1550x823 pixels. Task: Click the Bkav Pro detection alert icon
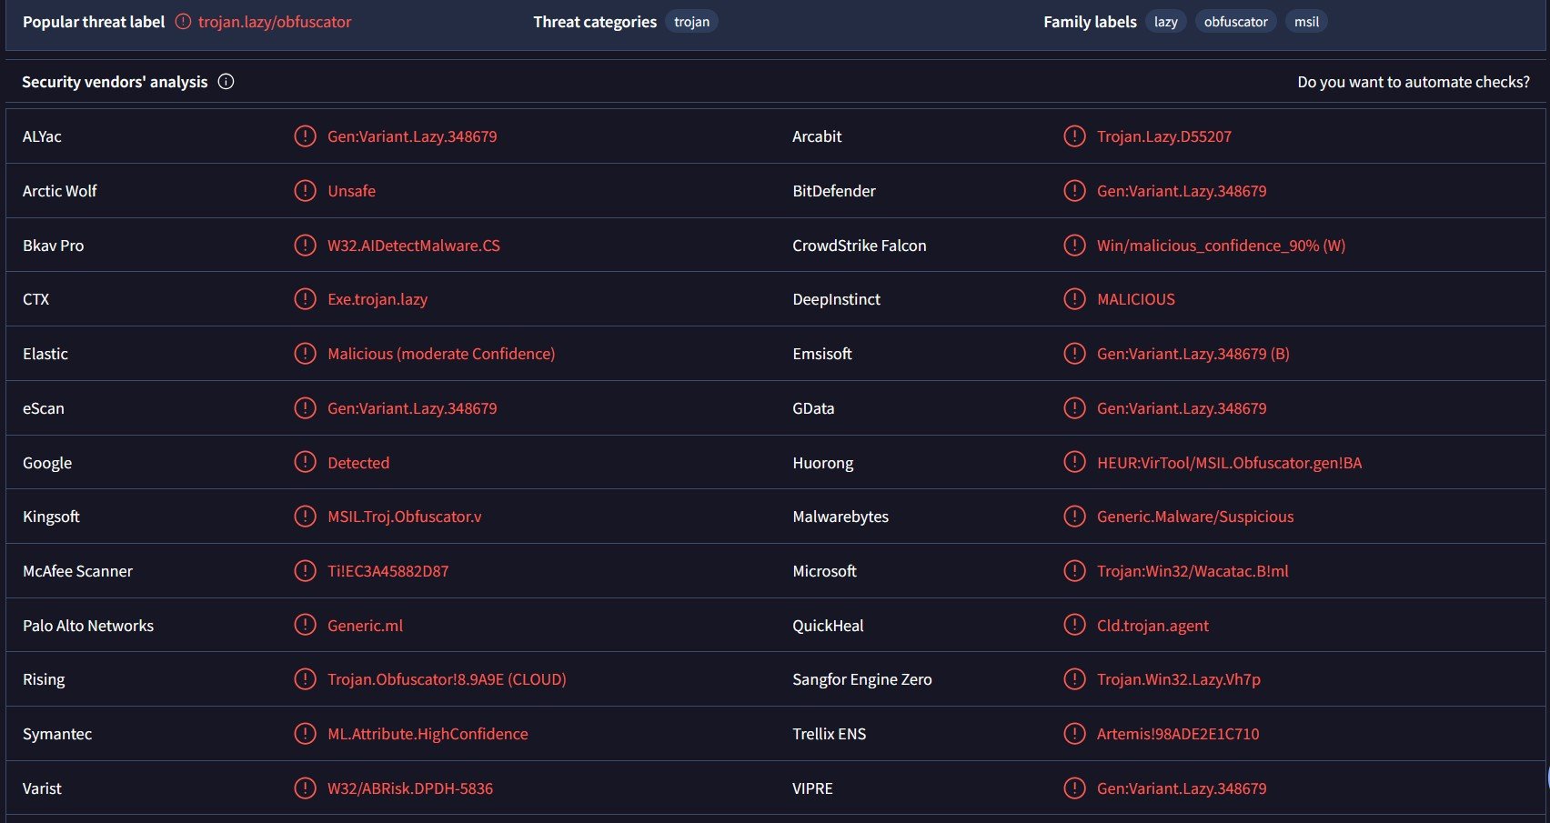tap(305, 246)
